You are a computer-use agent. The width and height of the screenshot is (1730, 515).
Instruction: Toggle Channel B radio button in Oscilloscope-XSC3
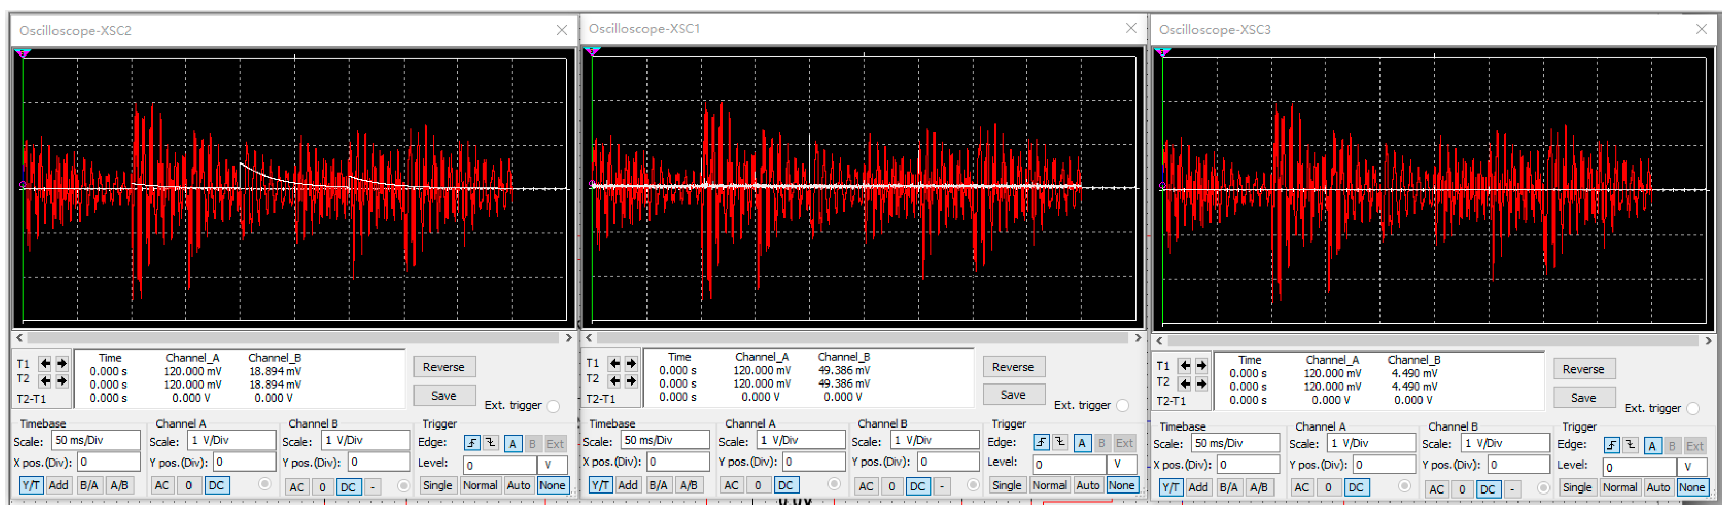click(x=1543, y=488)
